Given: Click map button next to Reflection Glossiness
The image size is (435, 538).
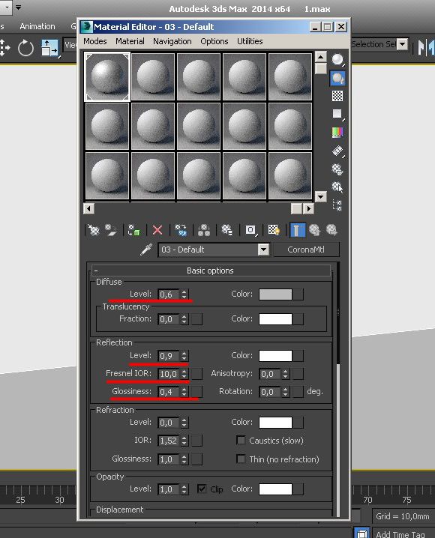Looking at the screenshot, I should coord(196,391).
